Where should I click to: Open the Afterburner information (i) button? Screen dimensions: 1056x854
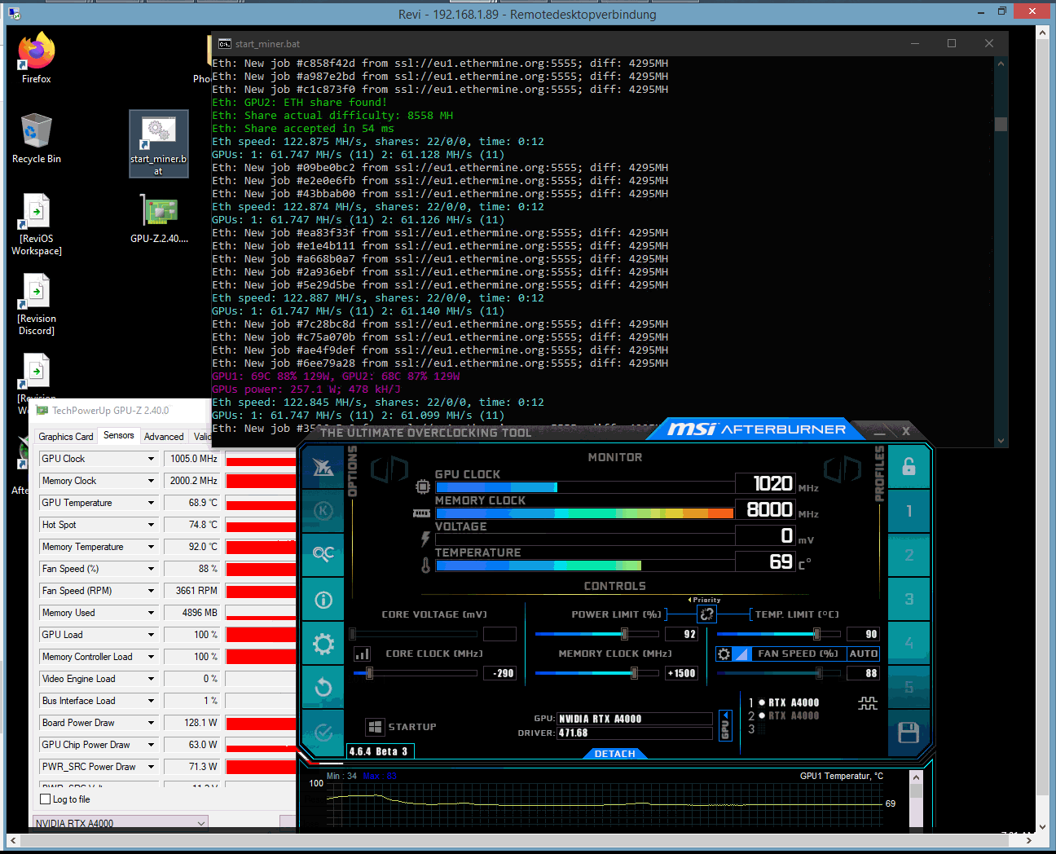click(x=323, y=601)
